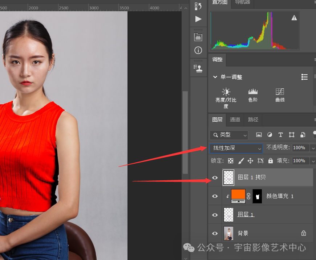
Task: Click the orange color fill swatch thumbnail
Action: pos(238,196)
